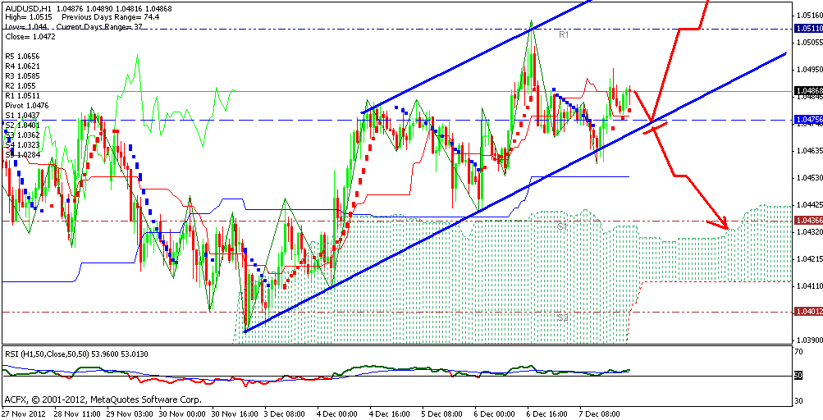This screenshot has width=823, height=420.
Task: Select the R1 label on the dotted line
Action: pos(564,34)
